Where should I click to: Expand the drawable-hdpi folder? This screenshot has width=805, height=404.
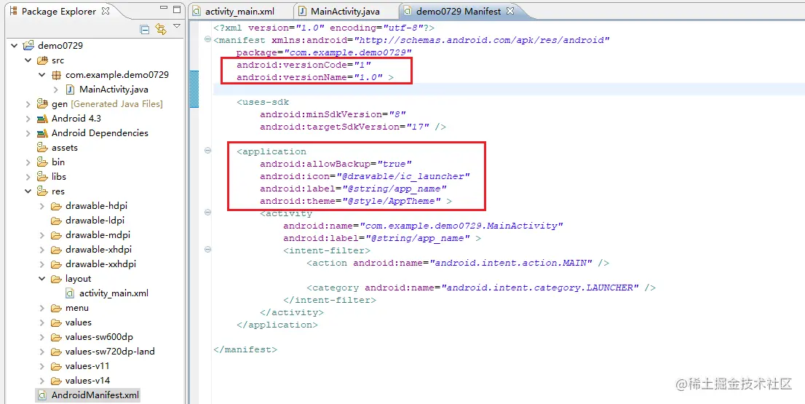(42, 206)
